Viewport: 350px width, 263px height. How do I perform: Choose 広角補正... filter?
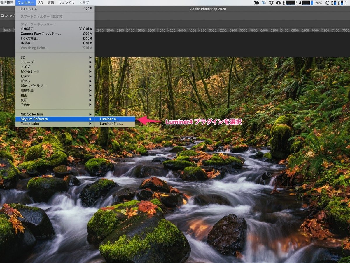[55, 29]
